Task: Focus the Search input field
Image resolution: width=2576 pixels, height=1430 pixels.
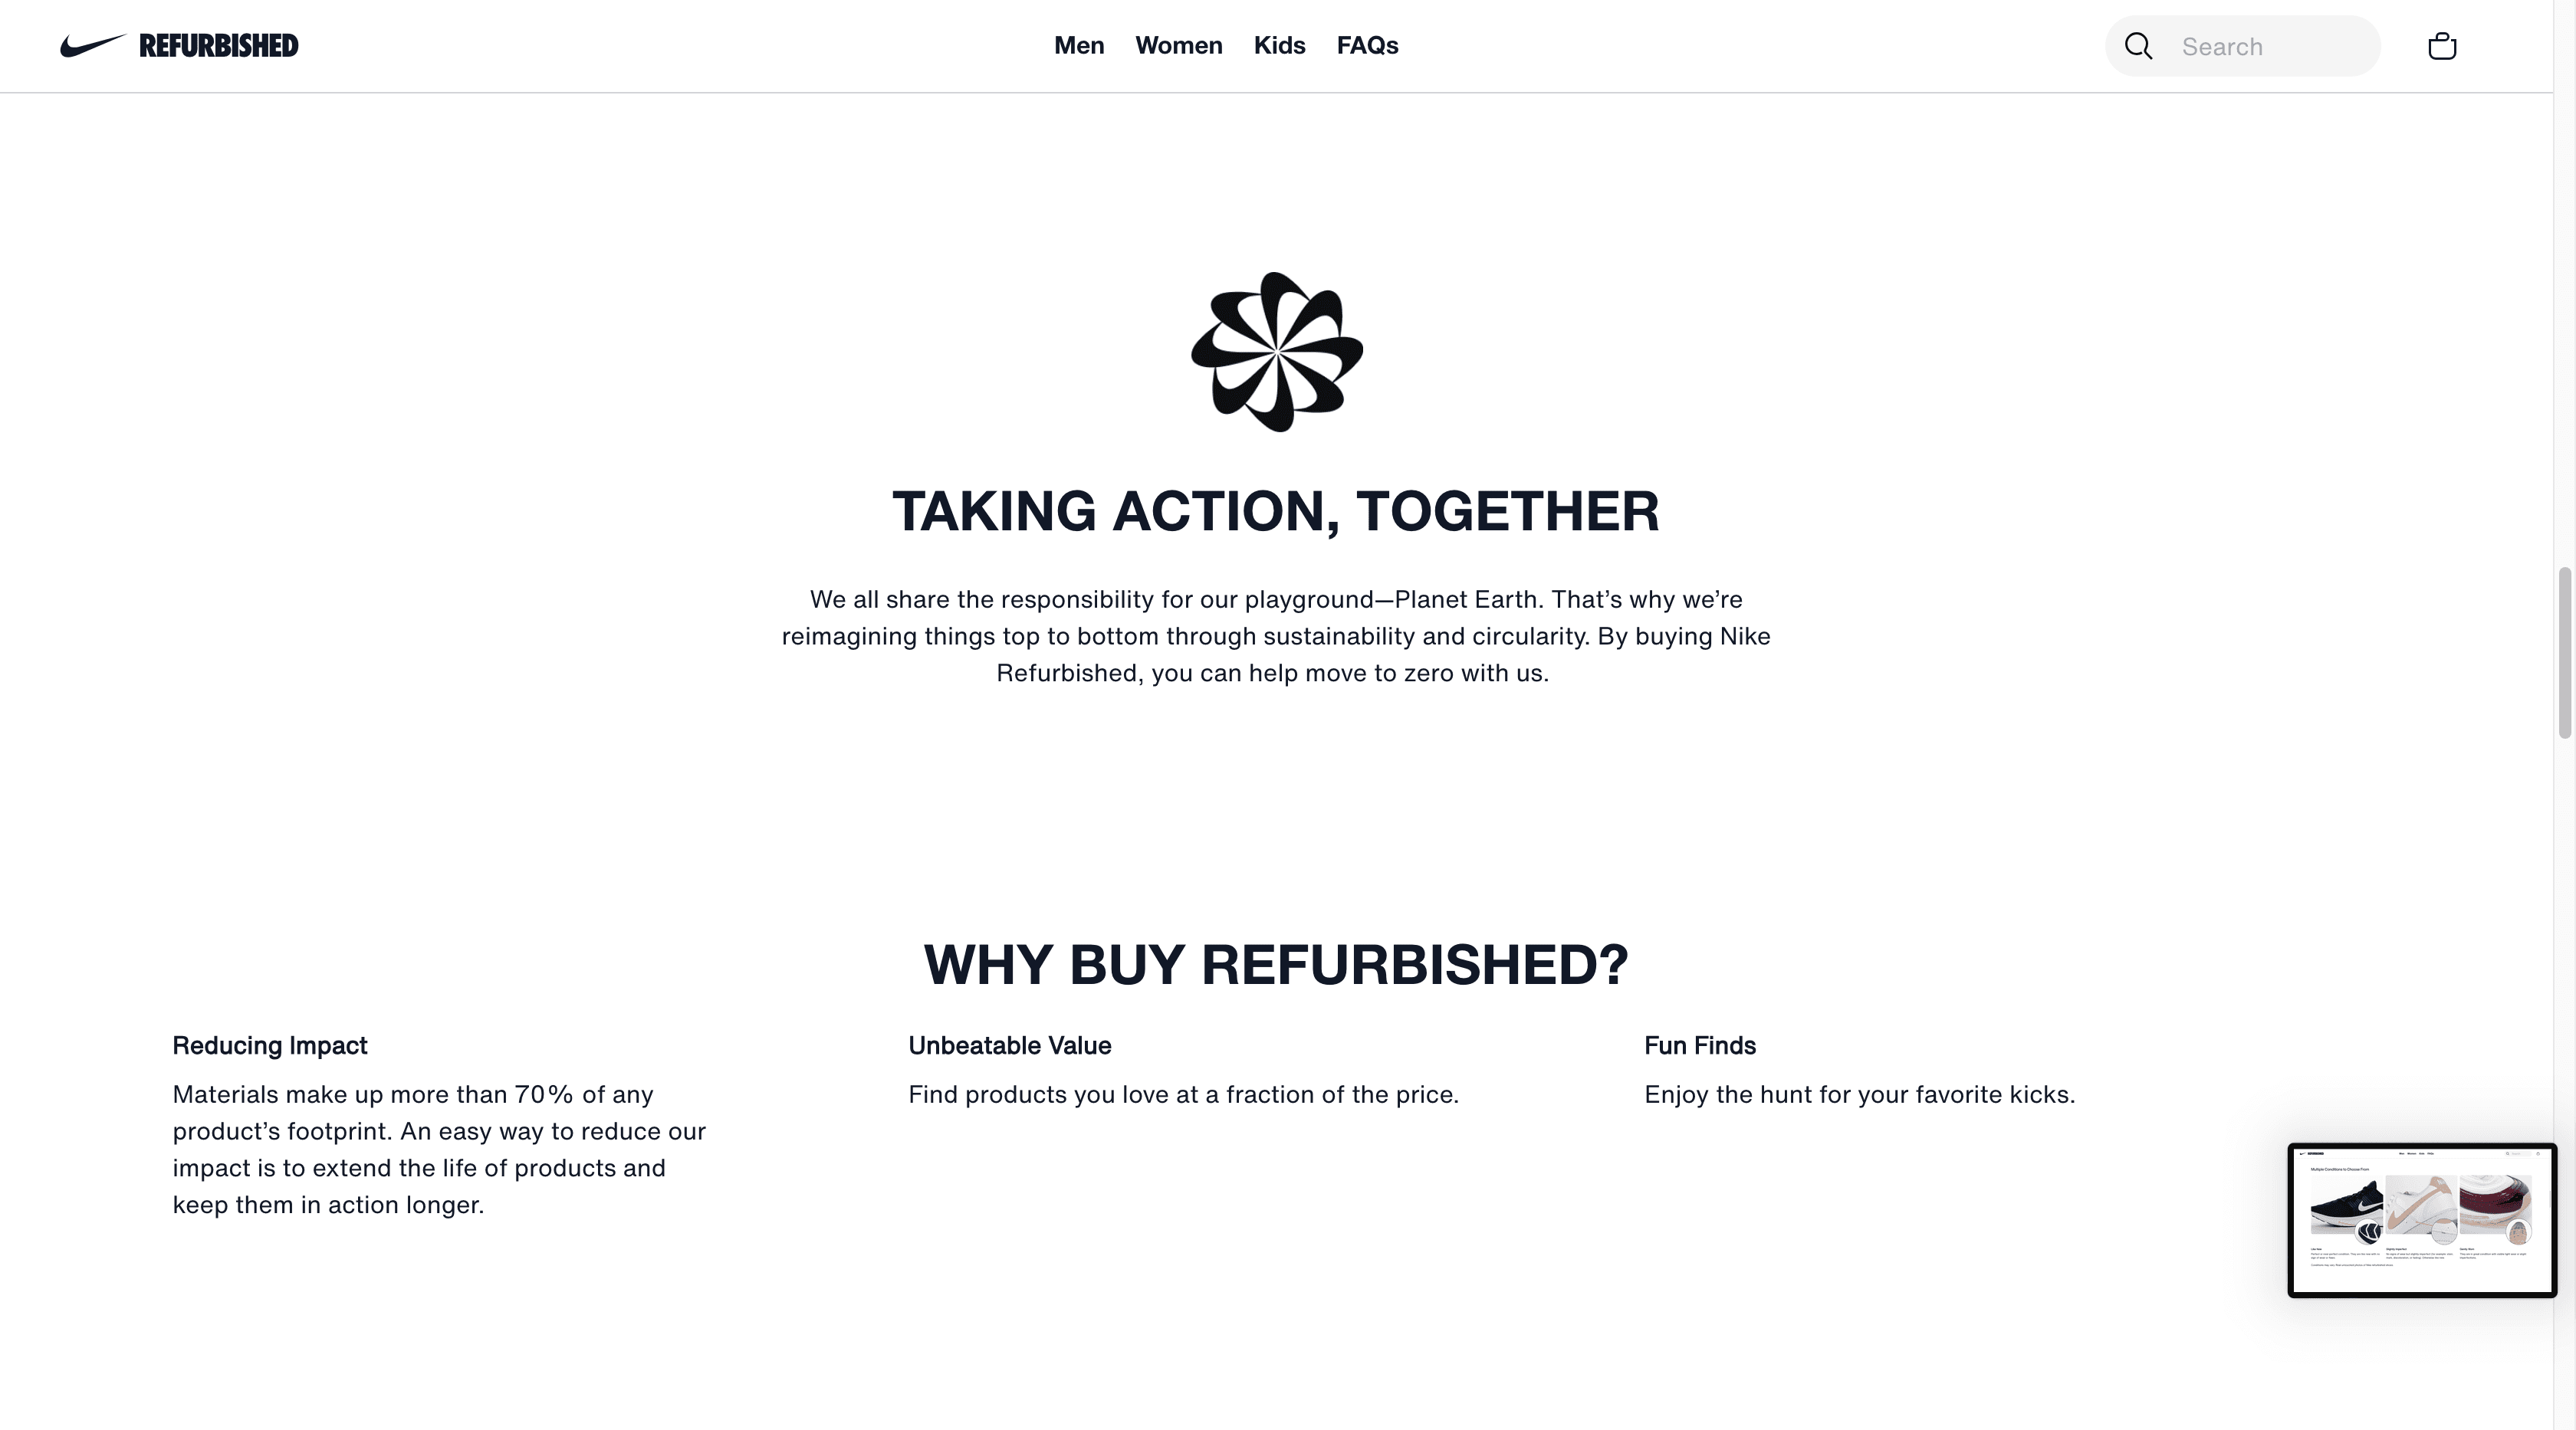Action: (x=2270, y=47)
